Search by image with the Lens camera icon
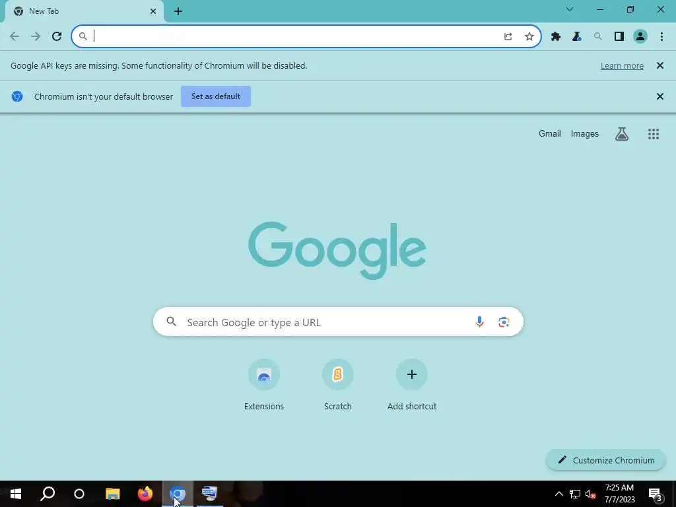The height and width of the screenshot is (507, 676). click(504, 321)
